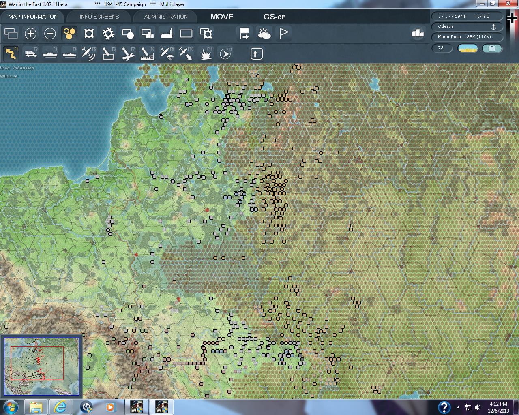Show hidden system tray icons
Screen dimensions: 519x415
(x=458, y=407)
